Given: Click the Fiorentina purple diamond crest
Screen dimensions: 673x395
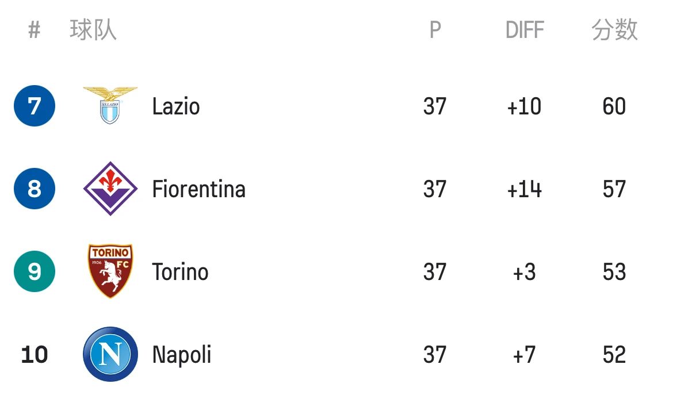Looking at the screenshot, I should (110, 188).
